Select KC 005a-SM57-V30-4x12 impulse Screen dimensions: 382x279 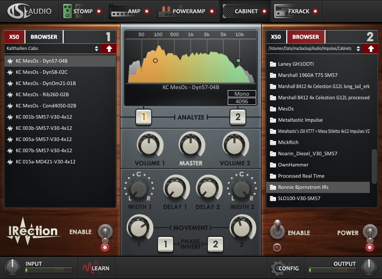(60, 139)
